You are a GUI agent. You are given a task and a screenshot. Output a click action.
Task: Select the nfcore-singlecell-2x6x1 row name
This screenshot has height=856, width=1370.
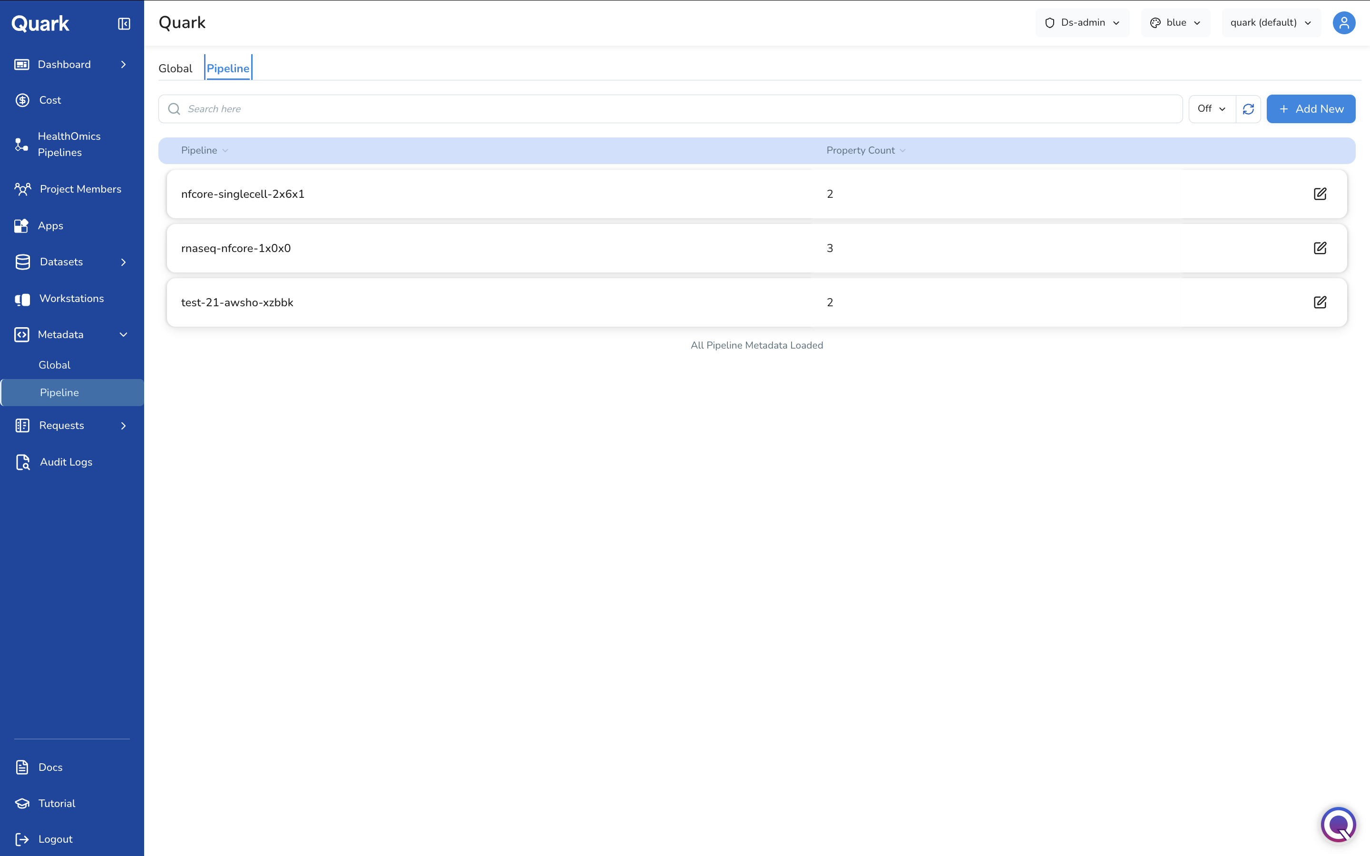pyautogui.click(x=243, y=194)
